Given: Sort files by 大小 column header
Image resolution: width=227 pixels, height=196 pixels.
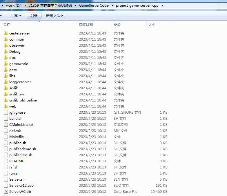Looking at the screenshot, I should 152,25.
